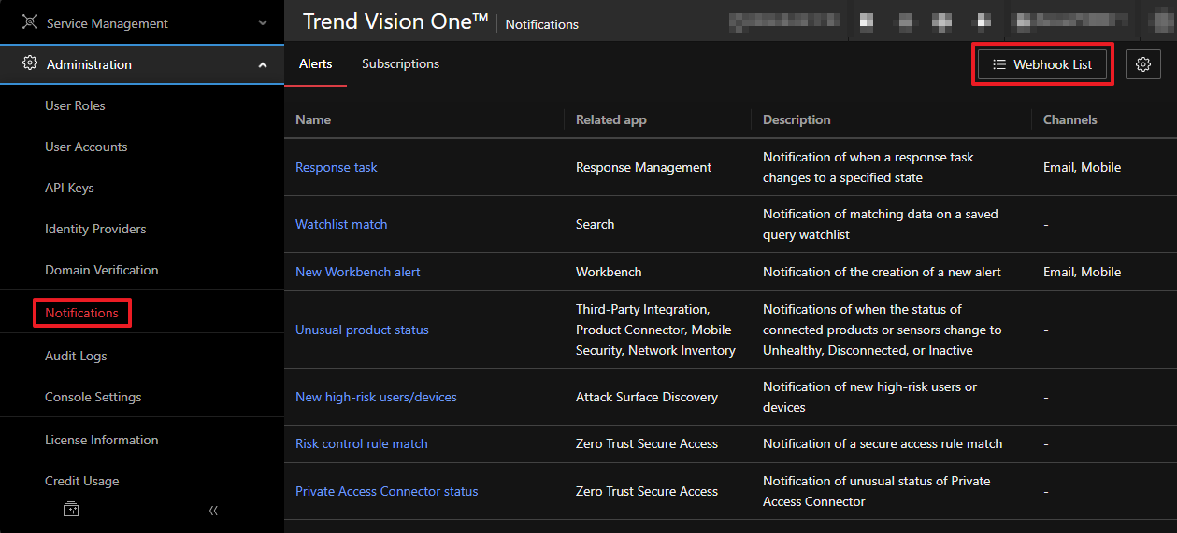
Task: Open API Keys in Administration menu
Action: 69,188
